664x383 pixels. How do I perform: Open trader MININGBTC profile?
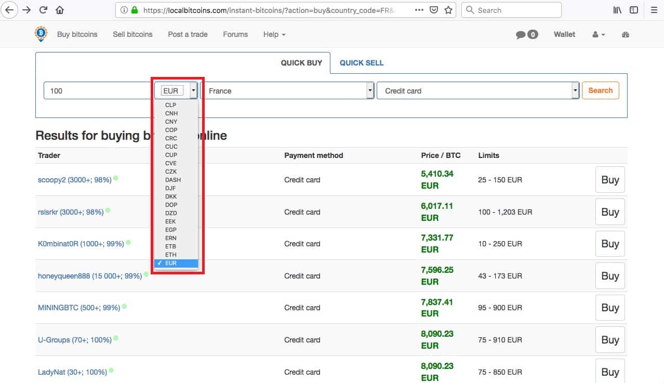pos(79,308)
